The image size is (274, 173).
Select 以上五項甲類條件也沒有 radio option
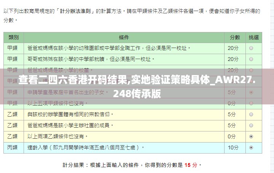click(x=251, y=103)
